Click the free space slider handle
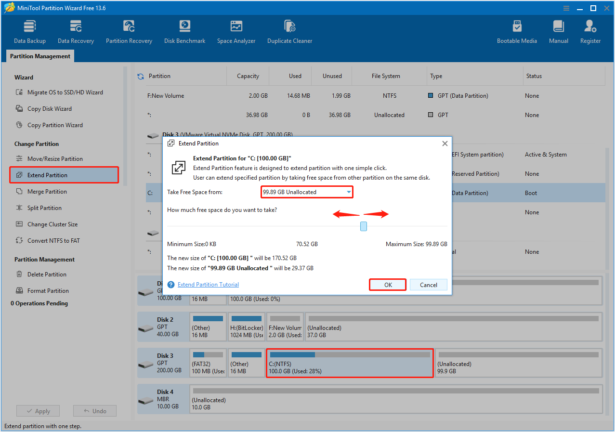This screenshot has width=615, height=432. (363, 226)
